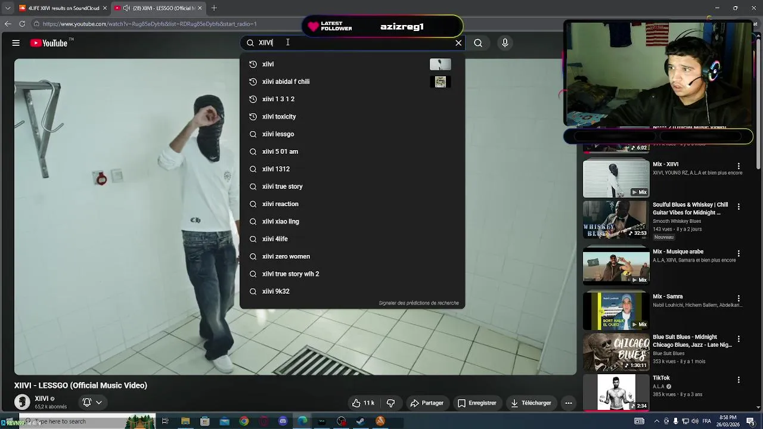
Task: Clear the search box with the X
Action: [x=458, y=43]
